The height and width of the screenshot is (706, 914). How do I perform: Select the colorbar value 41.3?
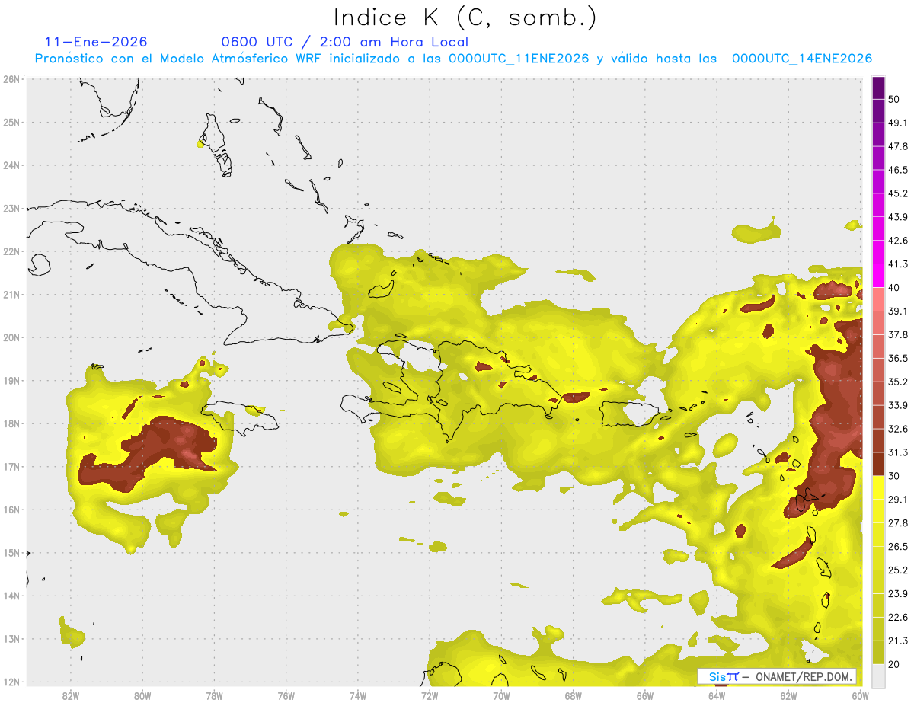click(898, 264)
